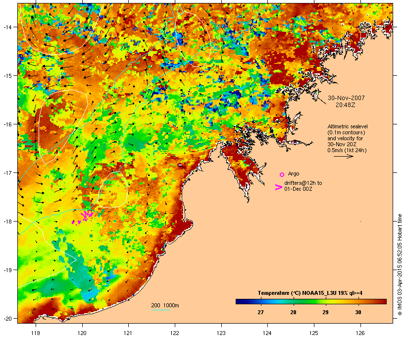
Task: Click the magenta drifter tracks cluster on map
Action: [83, 218]
